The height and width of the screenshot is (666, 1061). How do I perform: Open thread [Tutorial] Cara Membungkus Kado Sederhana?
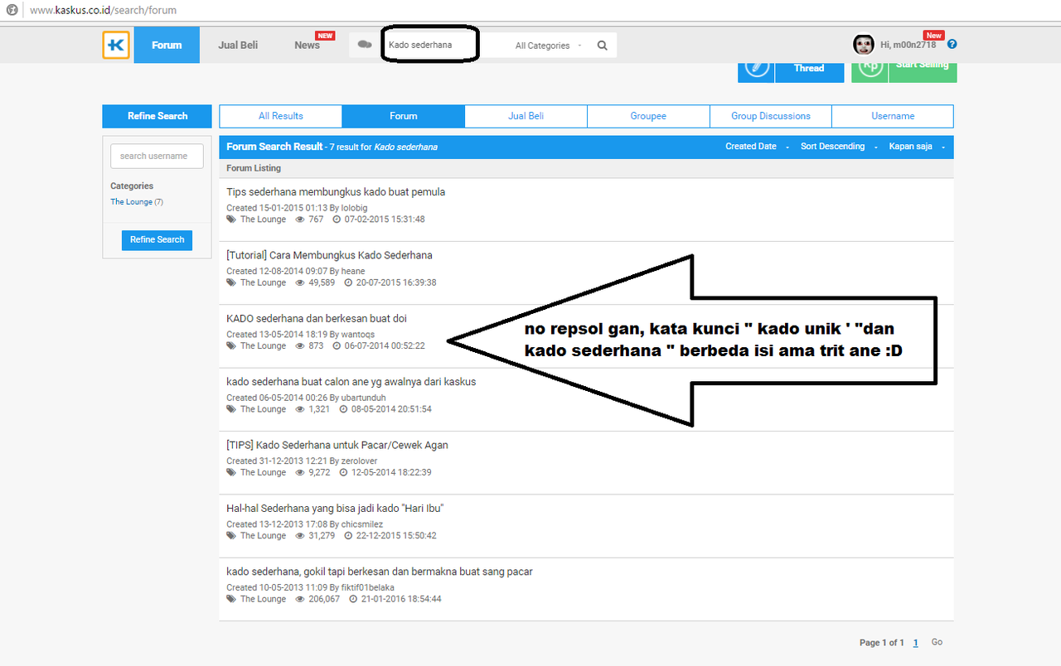[x=329, y=255]
